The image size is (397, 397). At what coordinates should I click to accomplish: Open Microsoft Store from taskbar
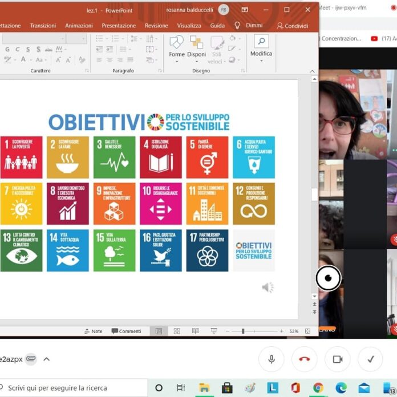227,388
